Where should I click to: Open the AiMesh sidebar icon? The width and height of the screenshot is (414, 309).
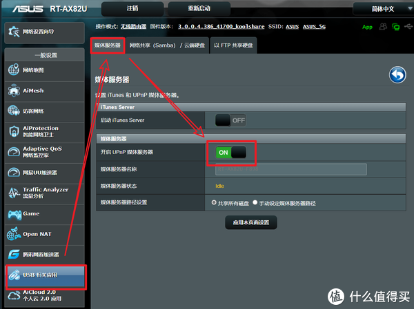pyautogui.click(x=14, y=90)
